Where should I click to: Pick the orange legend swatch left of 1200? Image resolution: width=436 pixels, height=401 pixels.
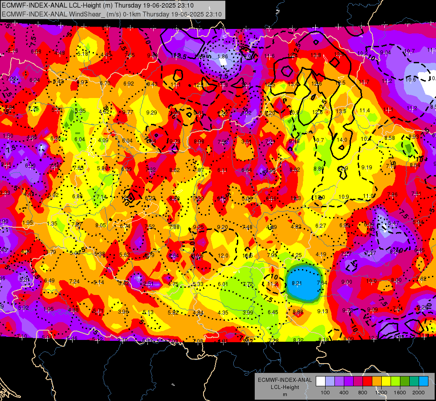377,381
